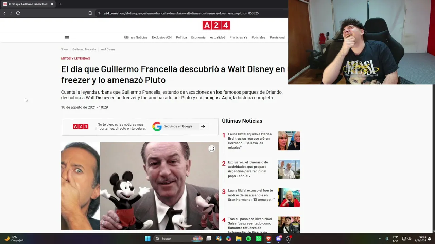Click the taskbar Buscar search box

pyautogui.click(x=178, y=239)
